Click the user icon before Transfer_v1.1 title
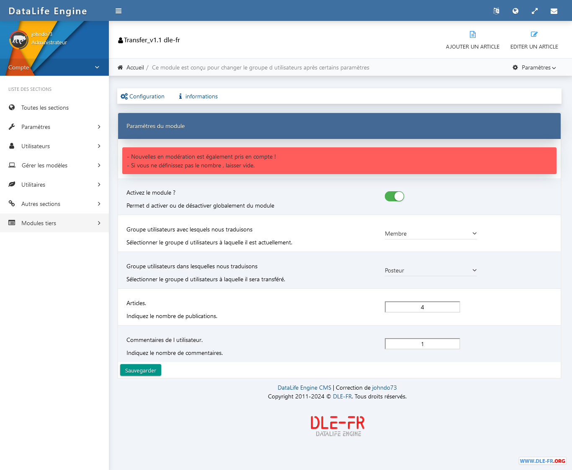 click(121, 40)
